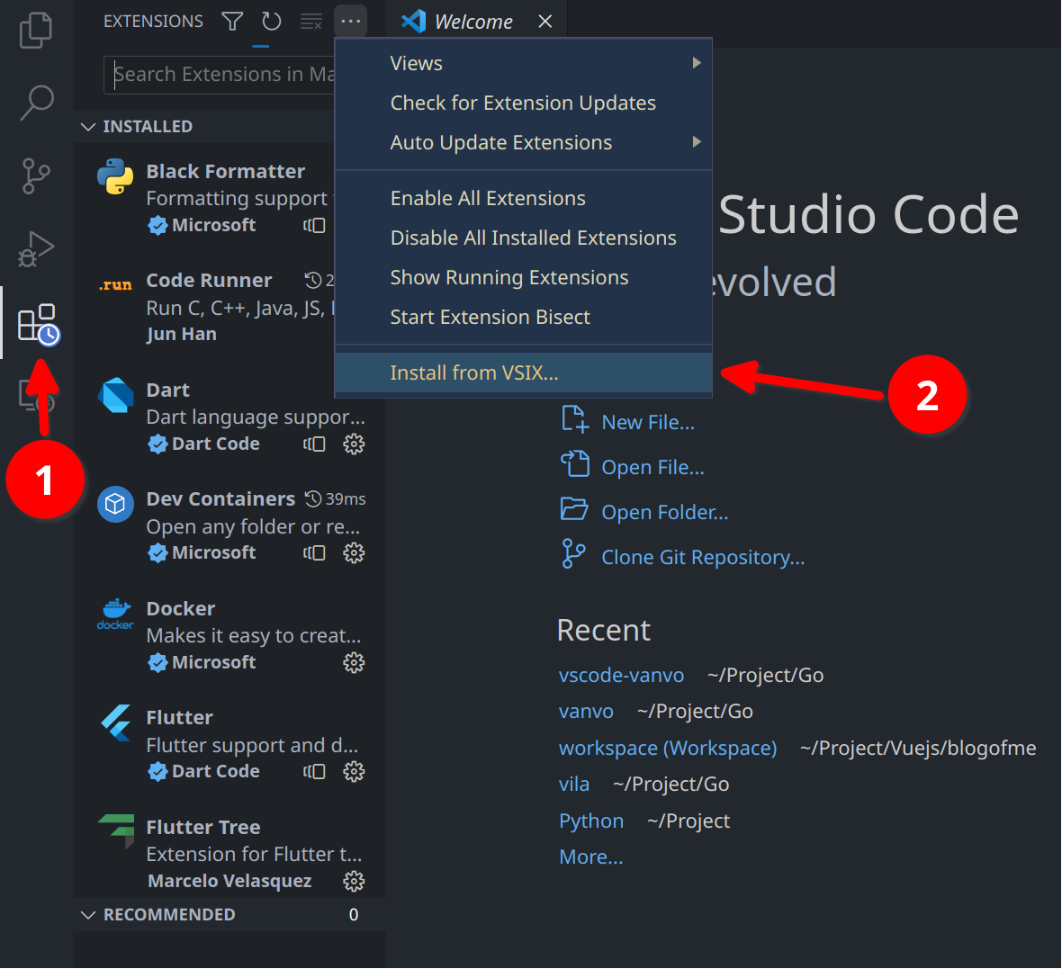The image size is (1062, 969).
Task: Open recent project Python
Action: tap(591, 821)
